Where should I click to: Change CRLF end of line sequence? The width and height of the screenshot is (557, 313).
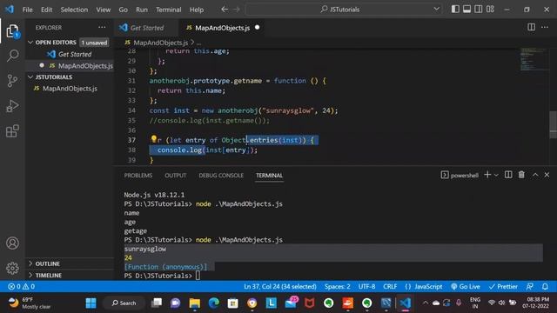point(390,286)
